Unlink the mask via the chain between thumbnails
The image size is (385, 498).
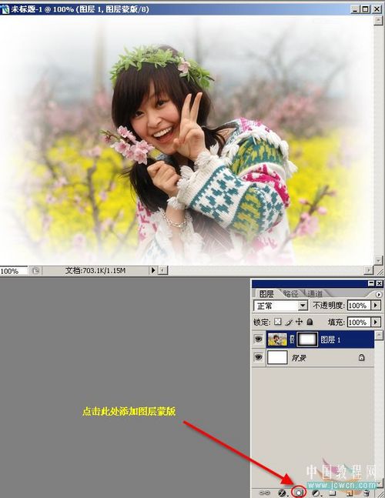click(292, 339)
